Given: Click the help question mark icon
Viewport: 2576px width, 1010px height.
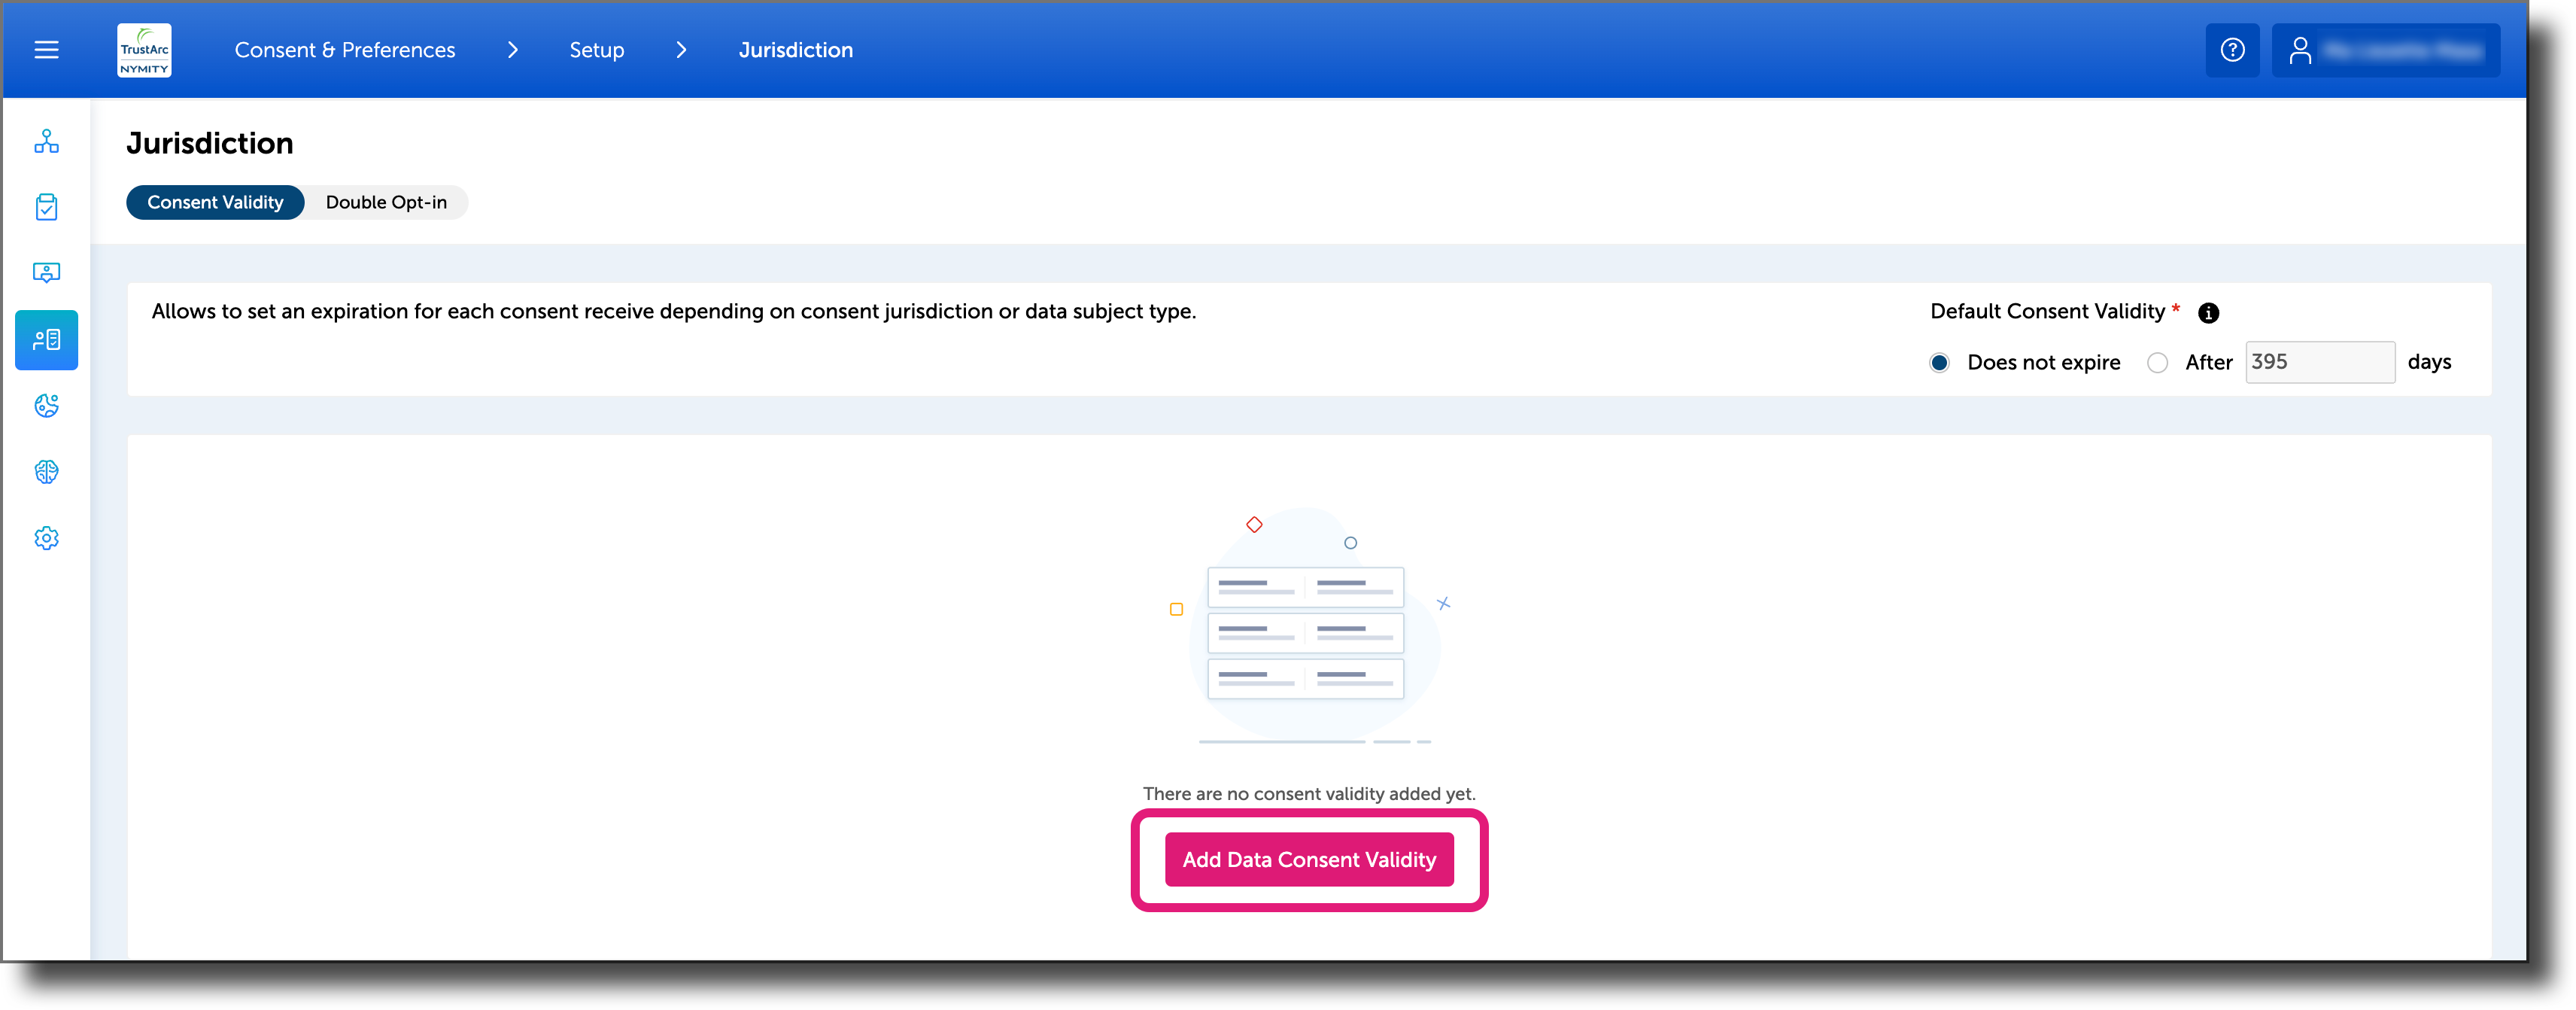Looking at the screenshot, I should 2232,49.
